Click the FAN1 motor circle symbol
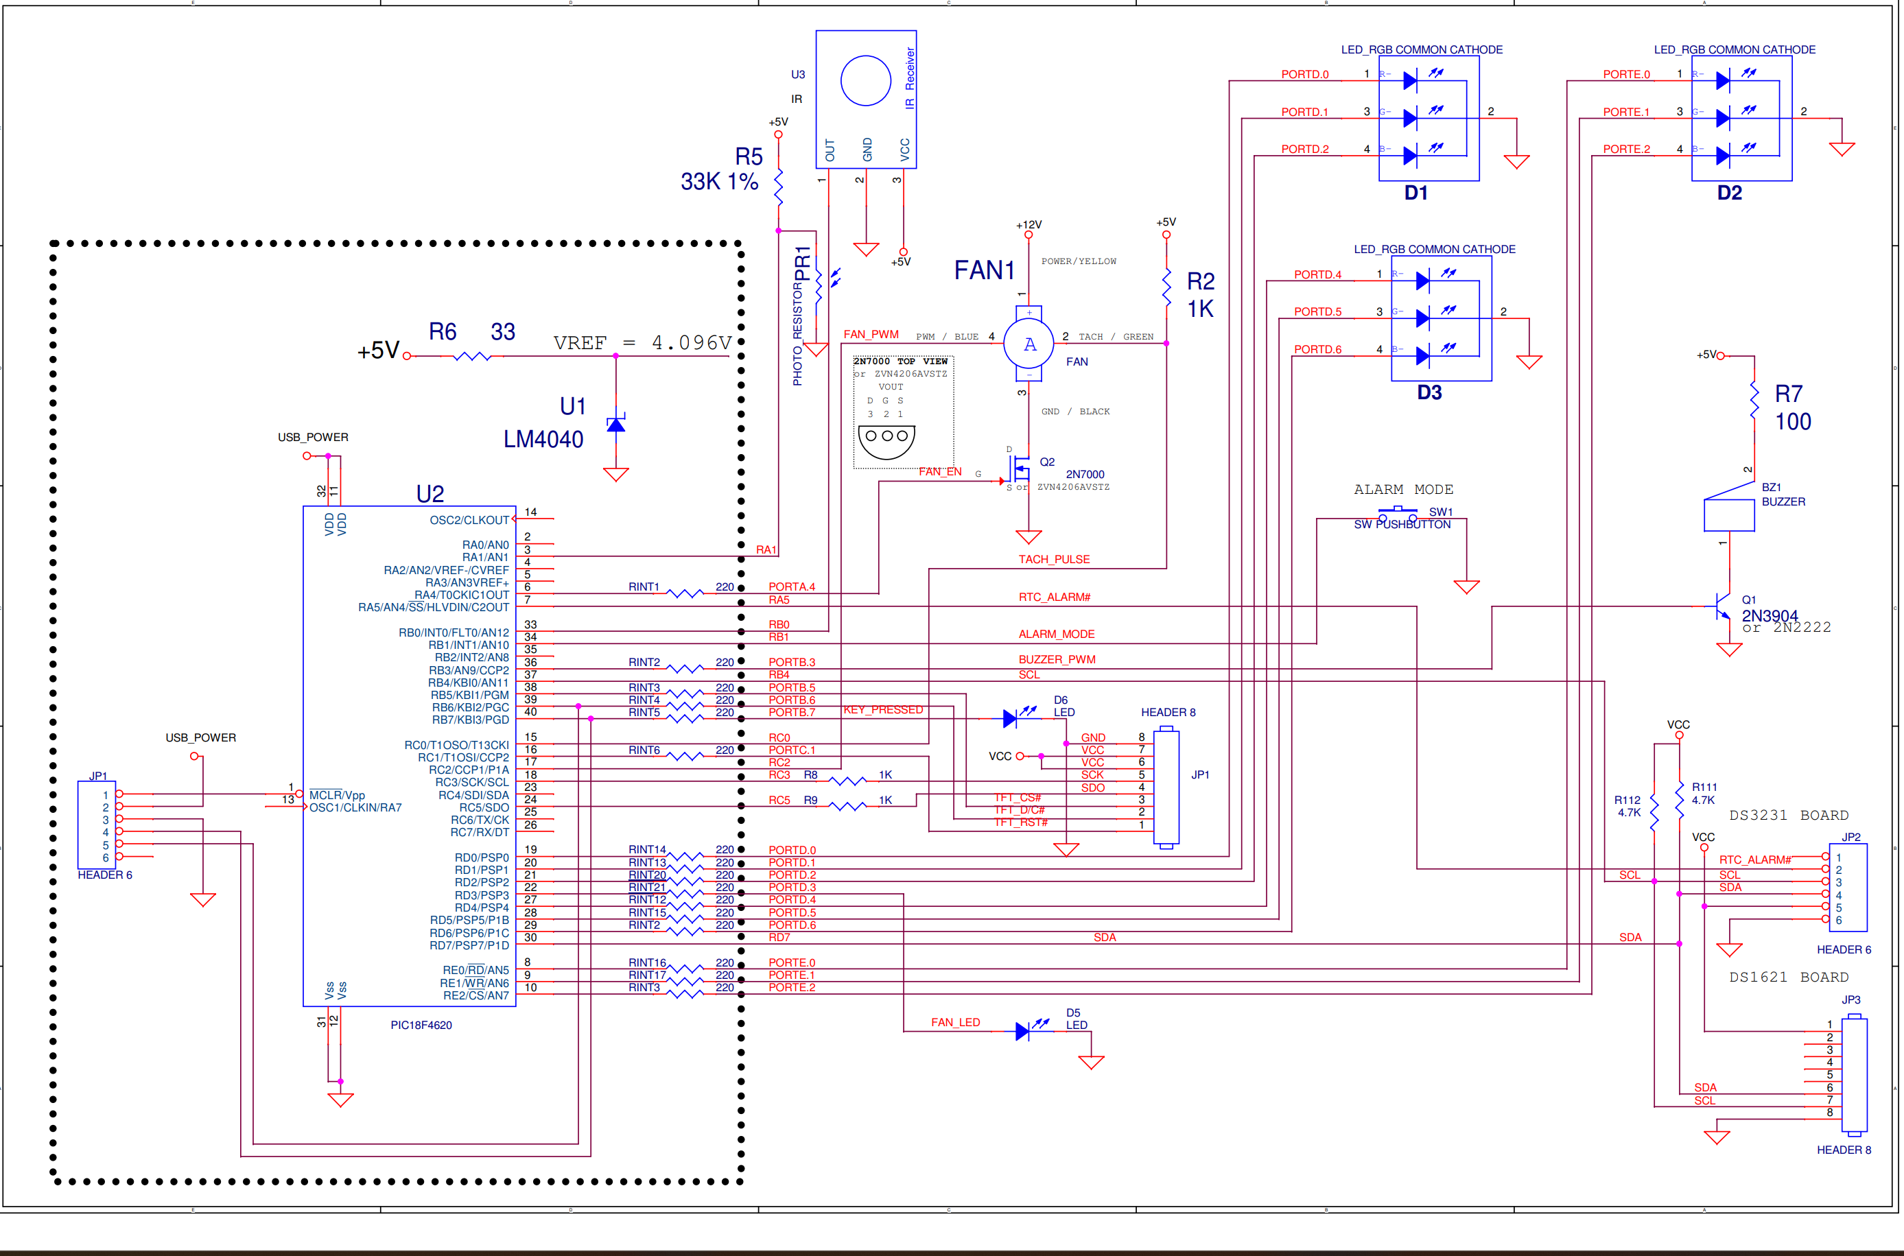1904x1256 pixels. pos(1029,344)
